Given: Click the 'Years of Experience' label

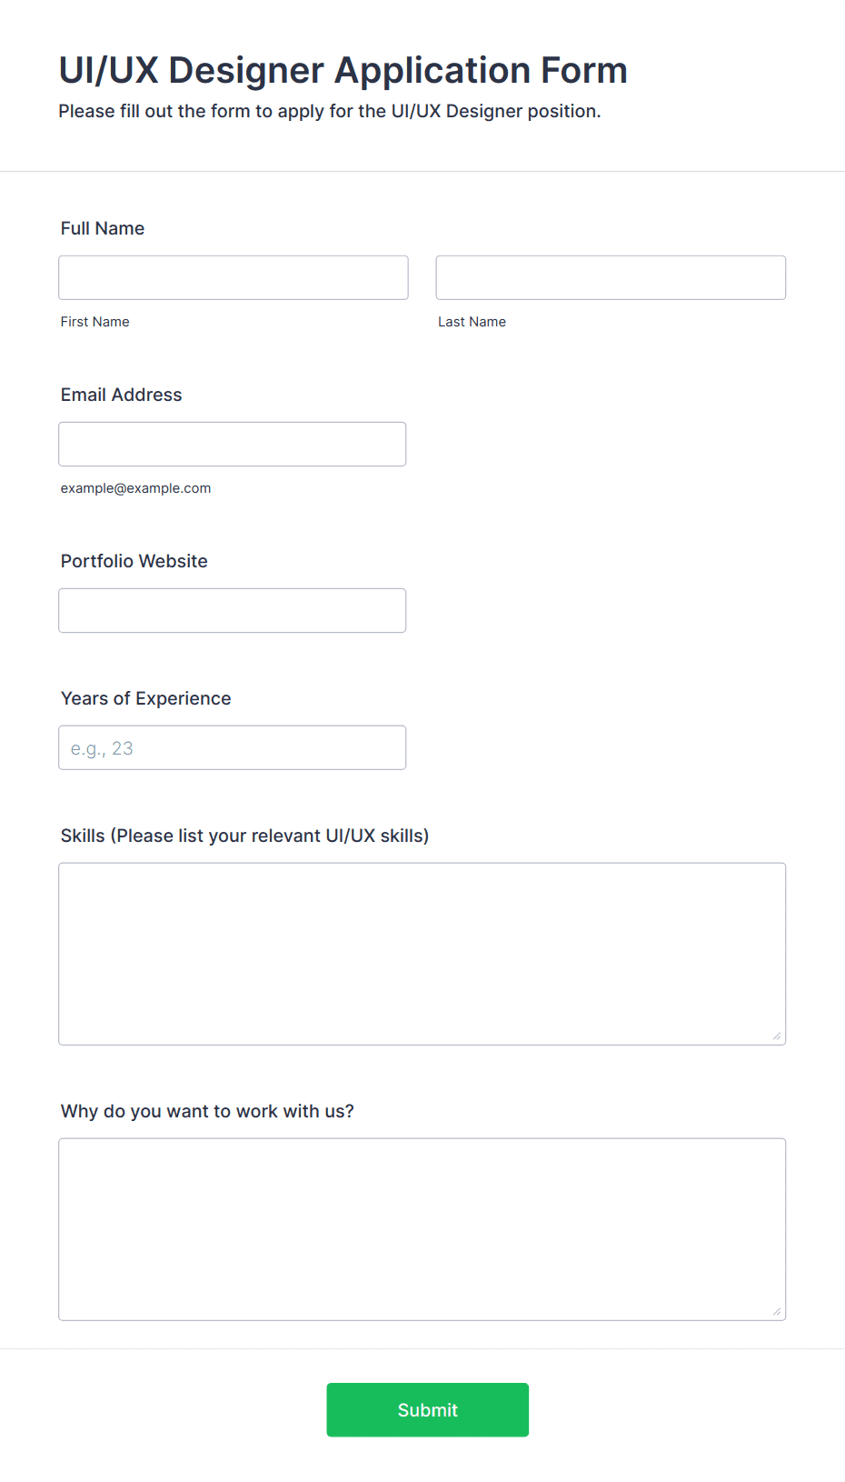Looking at the screenshot, I should (146, 698).
